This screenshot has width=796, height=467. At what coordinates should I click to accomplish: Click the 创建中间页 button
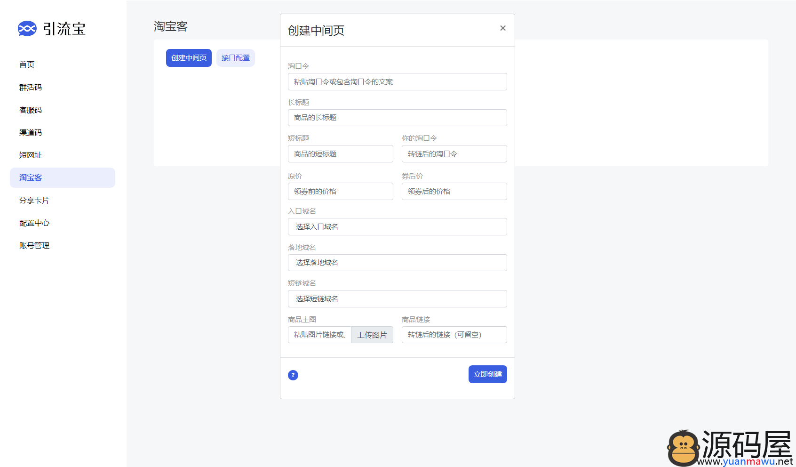[189, 58]
